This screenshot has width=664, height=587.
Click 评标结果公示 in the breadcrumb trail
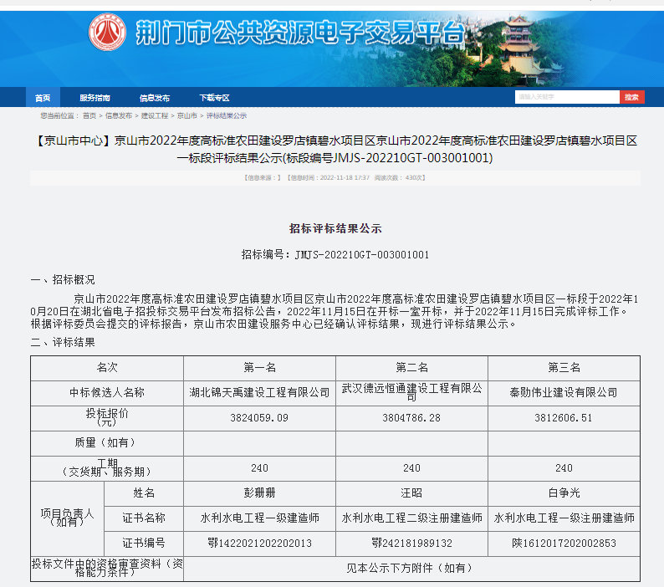(x=227, y=115)
